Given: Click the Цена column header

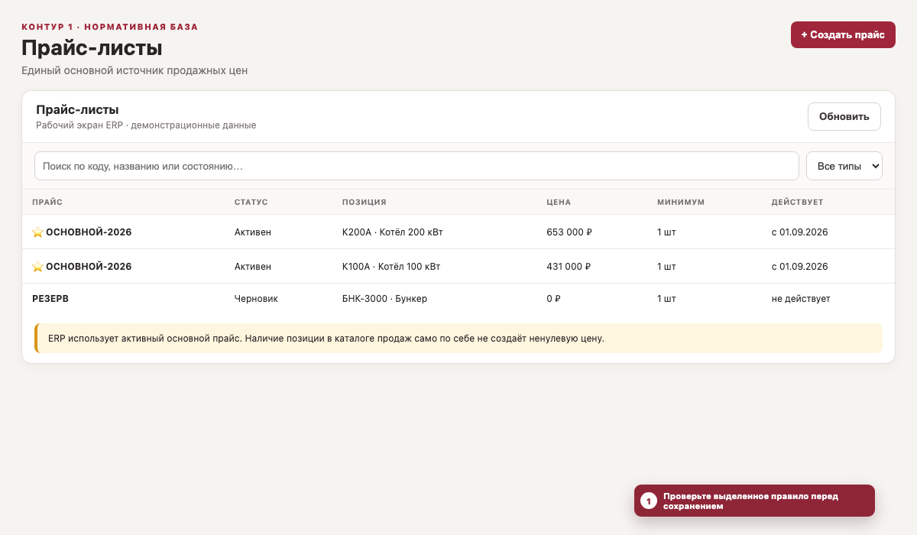Looking at the screenshot, I should click(559, 202).
